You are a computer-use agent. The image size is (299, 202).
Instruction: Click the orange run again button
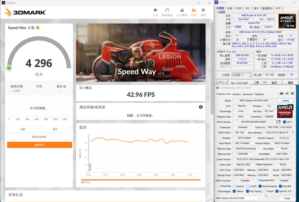40,145
